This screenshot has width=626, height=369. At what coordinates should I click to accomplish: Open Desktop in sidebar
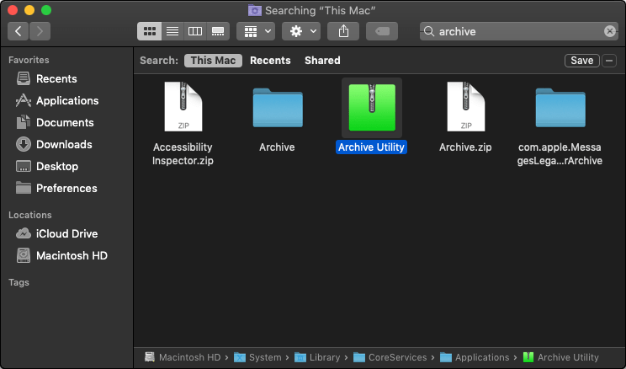(x=47, y=166)
